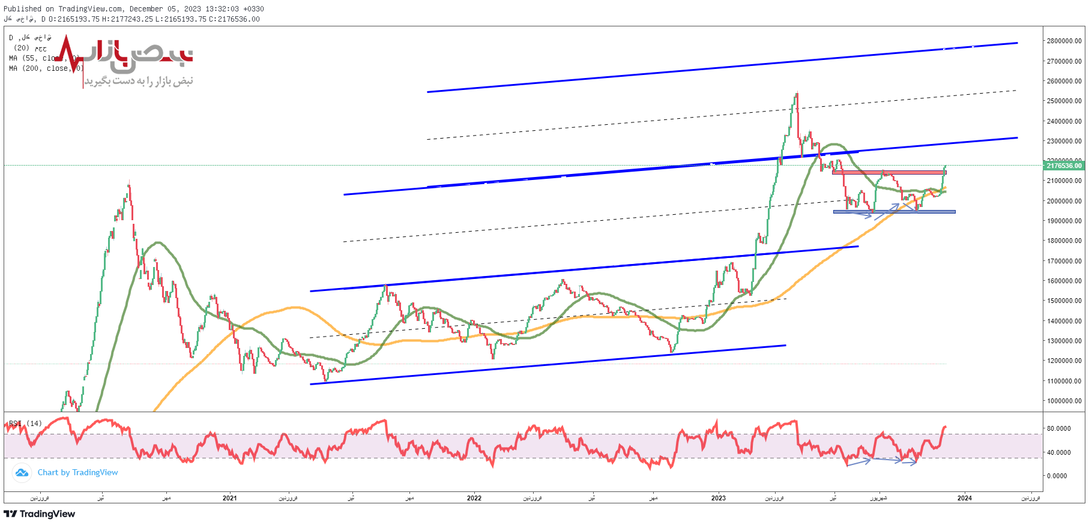Image resolution: width=1089 pixels, height=525 pixels.
Task: Click the RSI 40.0000 axis label
Action: coord(1059,452)
